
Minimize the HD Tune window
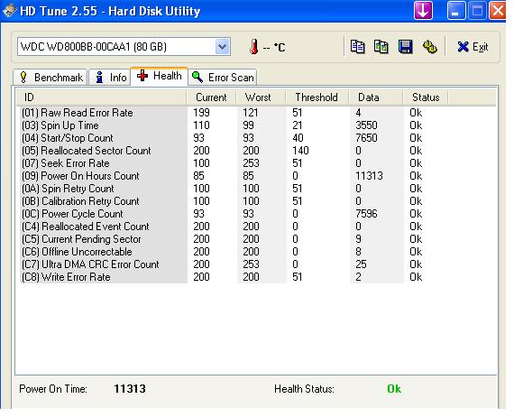(456, 10)
